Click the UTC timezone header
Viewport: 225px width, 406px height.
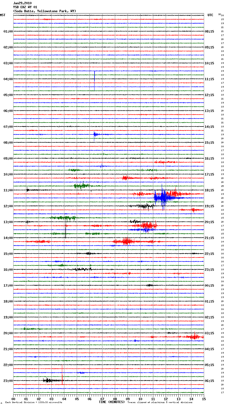point(210,15)
